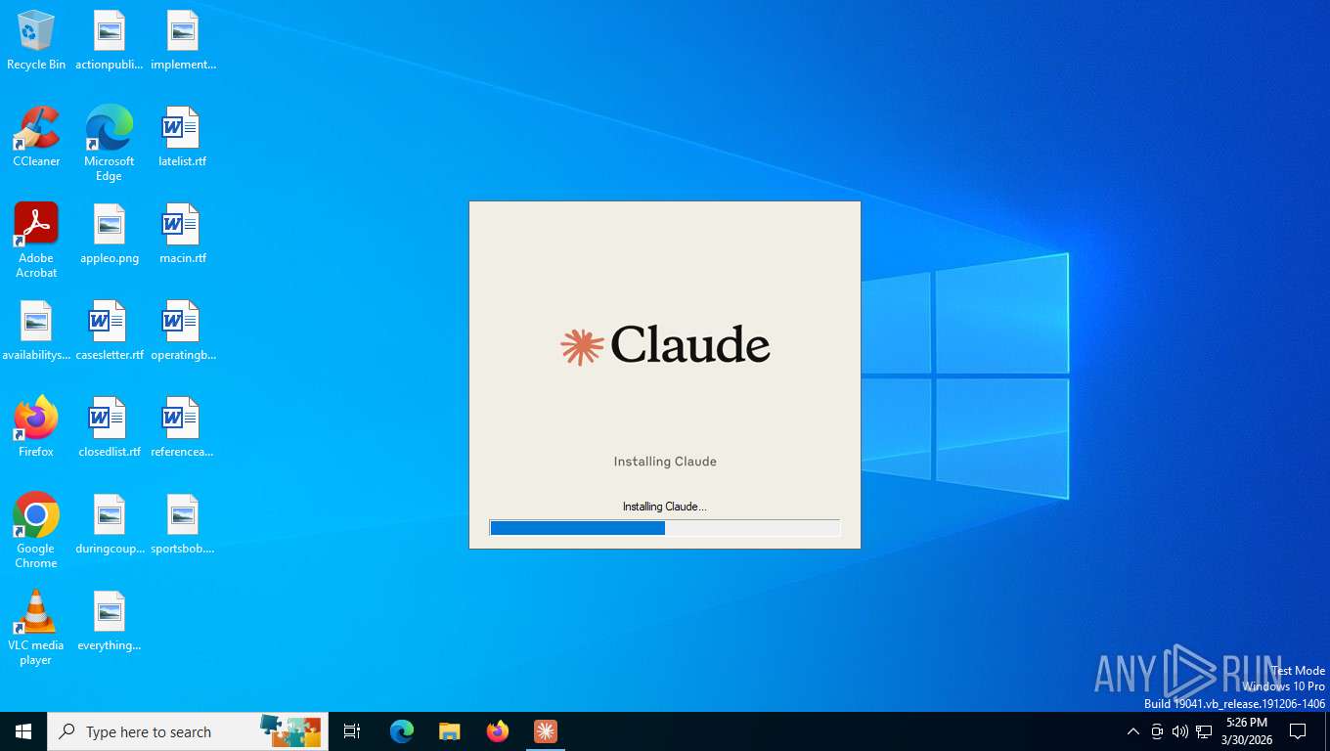The height and width of the screenshot is (751, 1330).
Task: Open the Action Center notifications
Action: coord(1299,731)
